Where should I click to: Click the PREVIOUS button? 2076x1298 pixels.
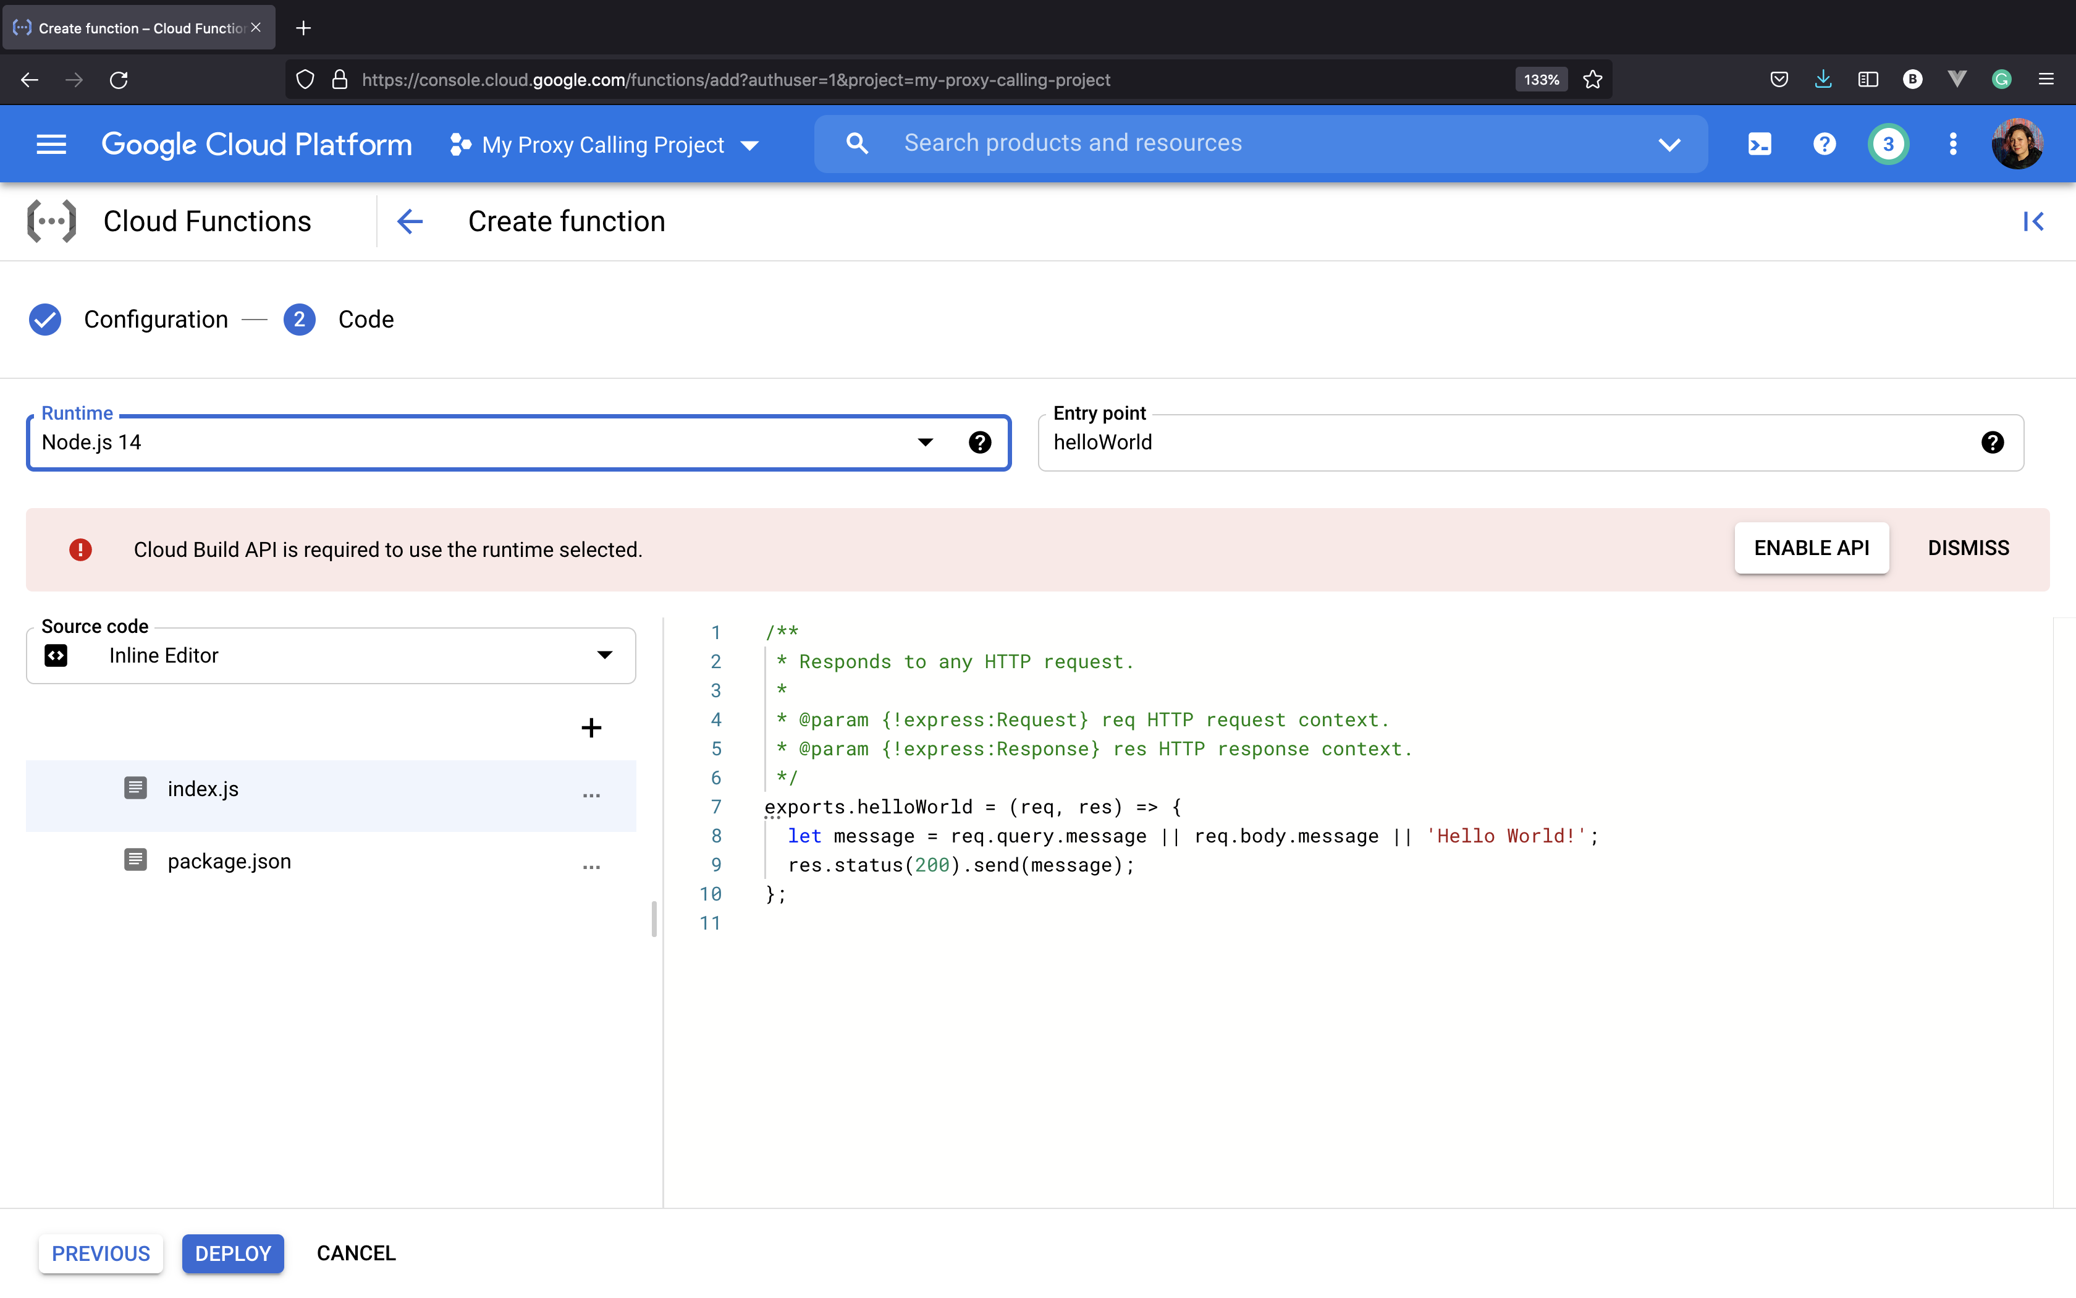tap(100, 1253)
